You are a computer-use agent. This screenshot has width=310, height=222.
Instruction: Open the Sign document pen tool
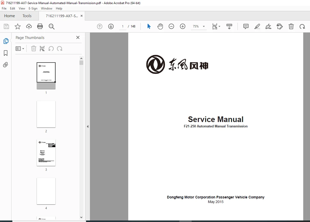[x=268, y=26]
